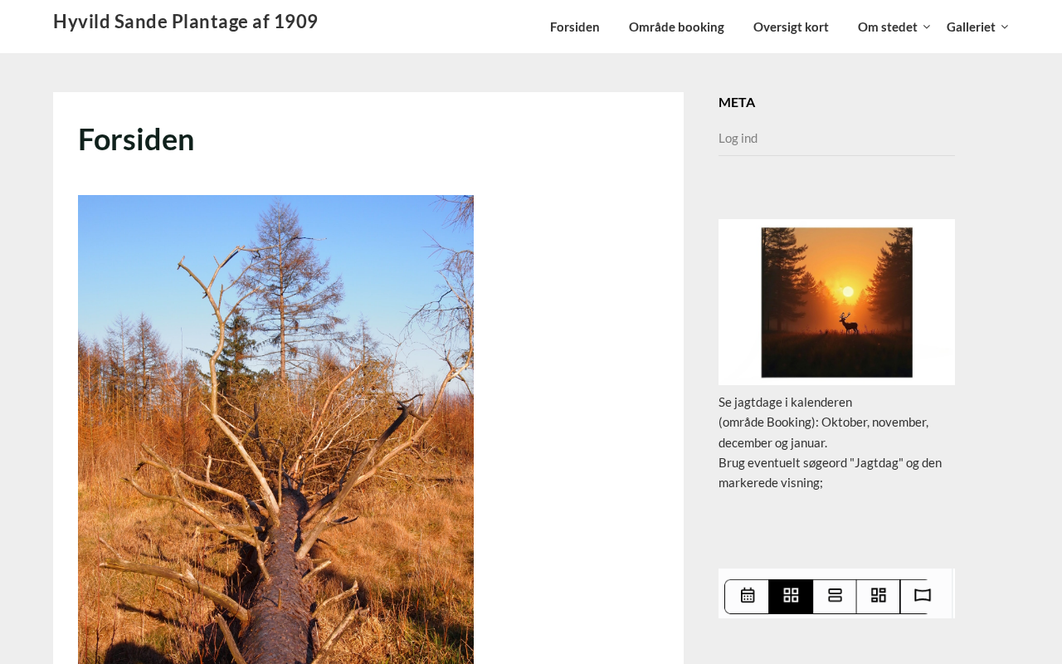Click the jagtdage i kalenderen description text
1062x664 pixels.
click(x=830, y=442)
